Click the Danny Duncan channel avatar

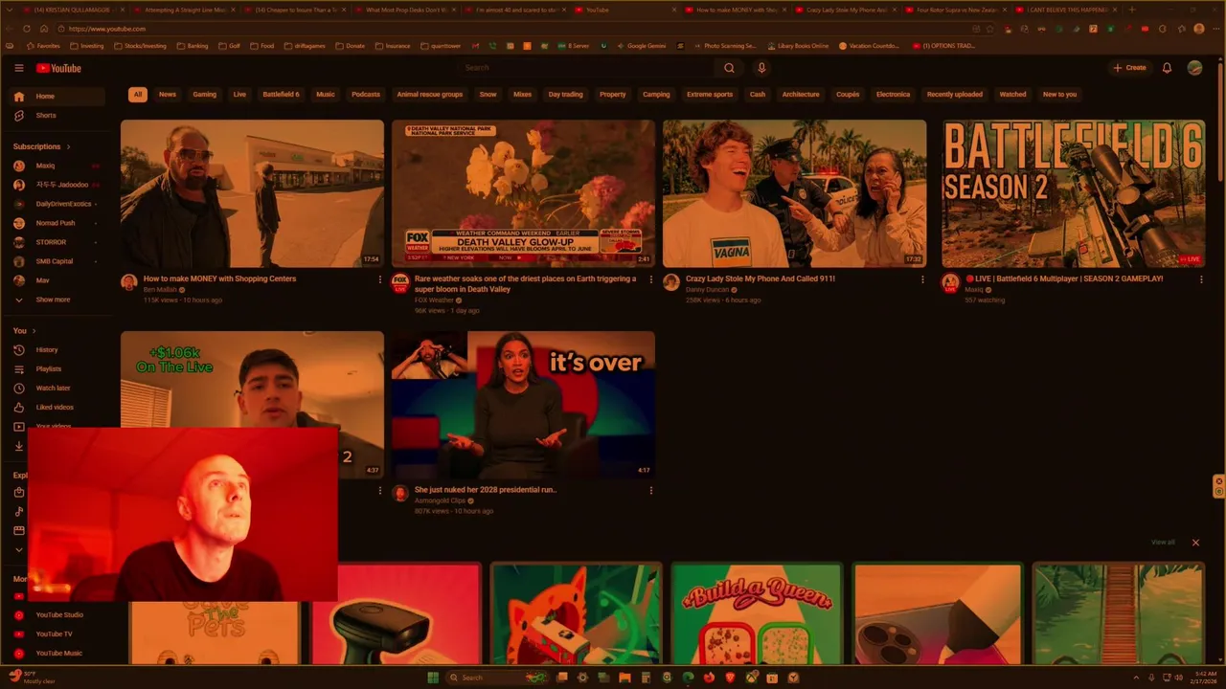[x=671, y=282]
